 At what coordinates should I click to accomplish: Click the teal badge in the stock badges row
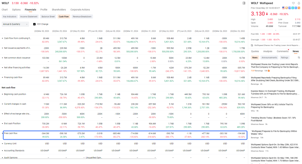coord(292,8)
